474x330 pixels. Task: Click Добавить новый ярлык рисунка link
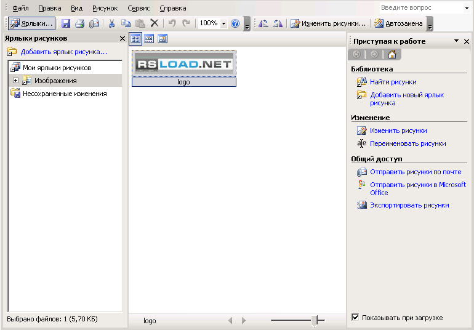(x=407, y=99)
